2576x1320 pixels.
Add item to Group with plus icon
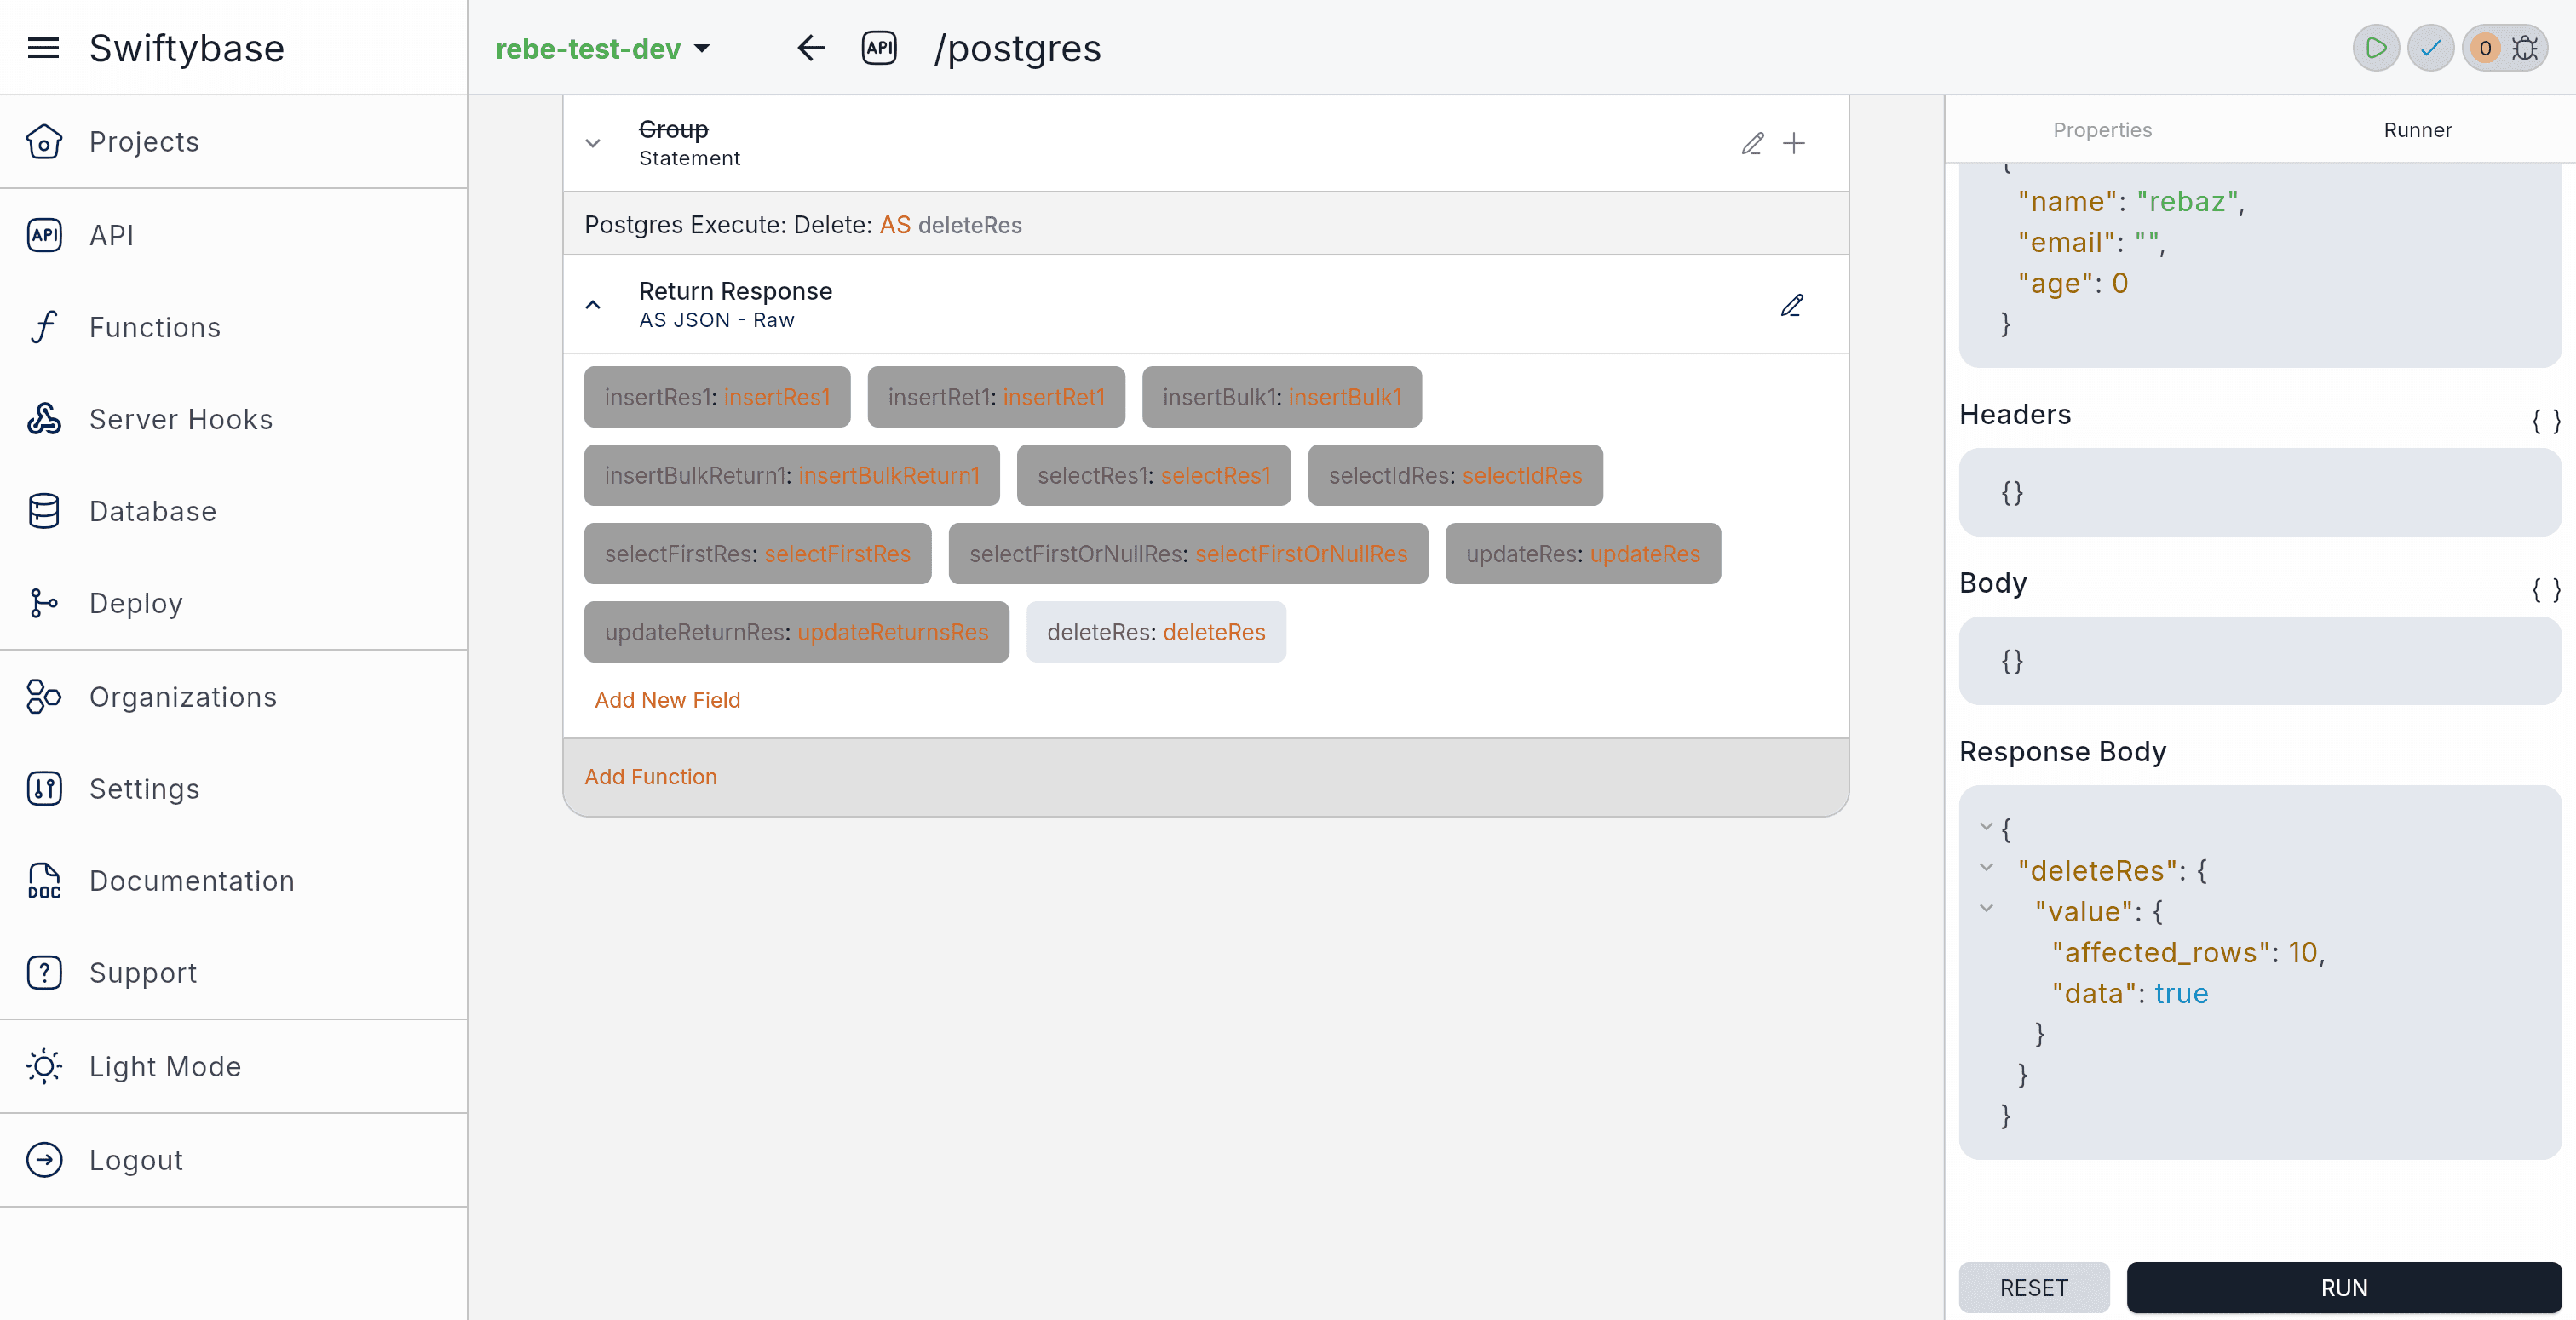click(x=1794, y=143)
